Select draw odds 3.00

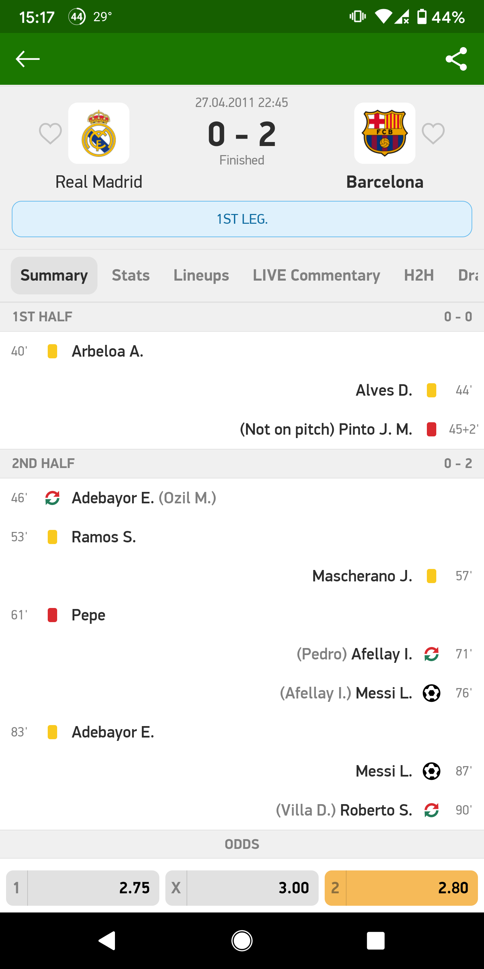coord(242,888)
